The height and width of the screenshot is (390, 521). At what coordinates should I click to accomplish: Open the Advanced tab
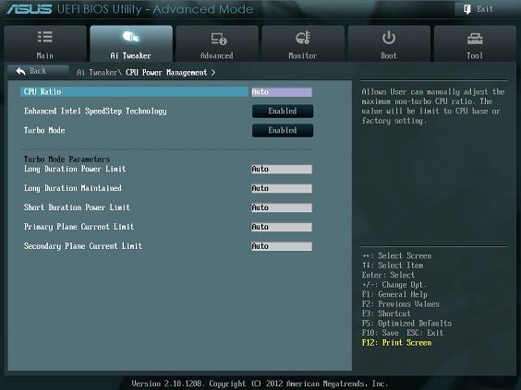pos(217,43)
